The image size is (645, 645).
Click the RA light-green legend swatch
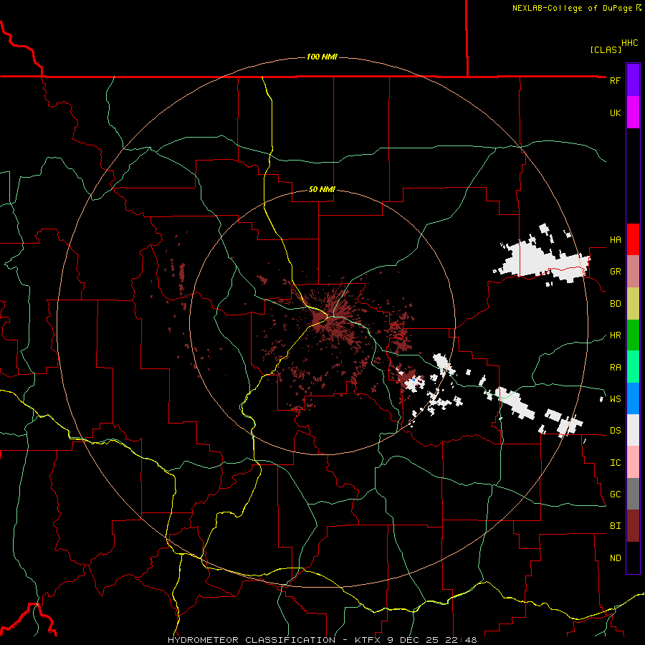(633, 367)
